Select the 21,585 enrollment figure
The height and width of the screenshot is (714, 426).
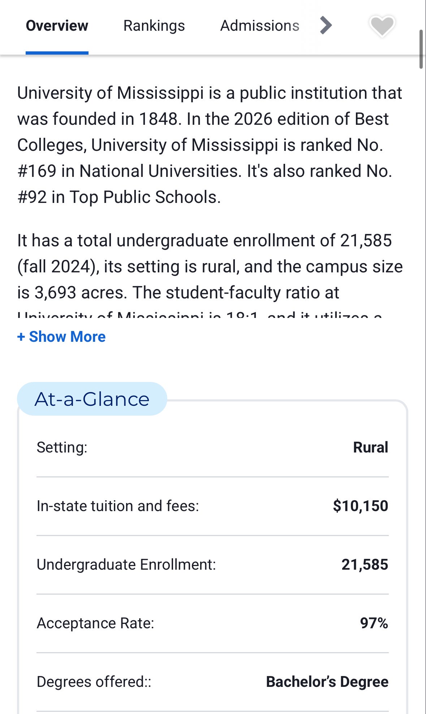pos(365,565)
